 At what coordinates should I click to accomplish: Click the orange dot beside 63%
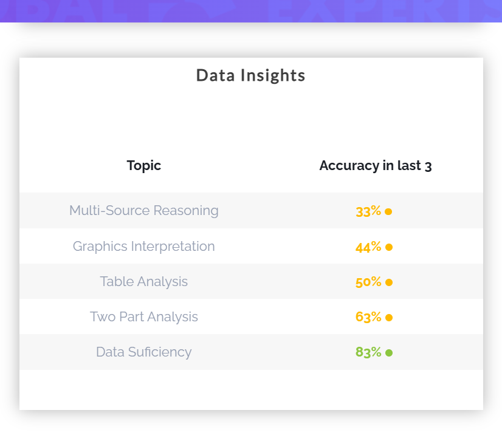389,318
